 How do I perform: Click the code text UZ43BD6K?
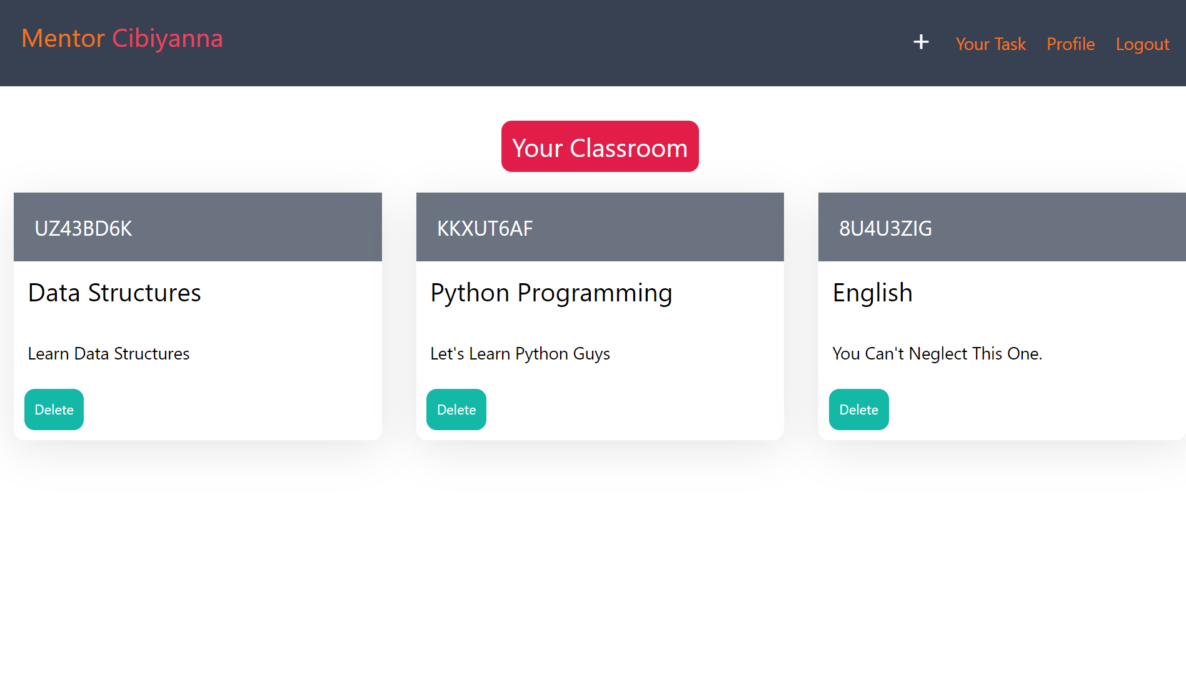(83, 228)
